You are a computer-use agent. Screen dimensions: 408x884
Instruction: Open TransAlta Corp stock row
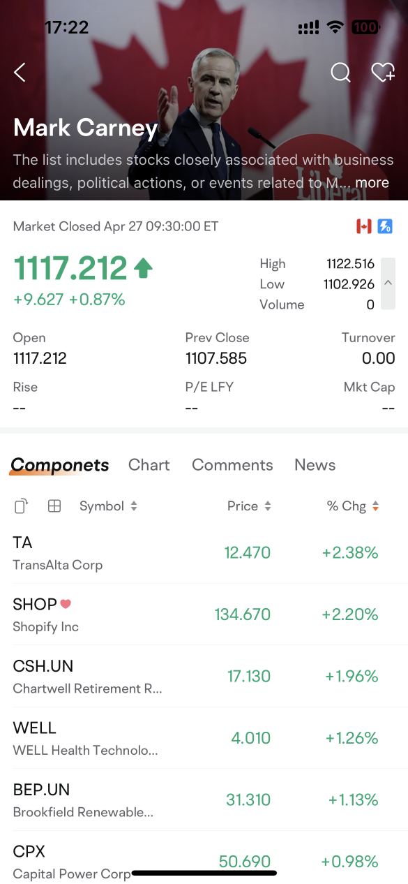[x=204, y=553]
